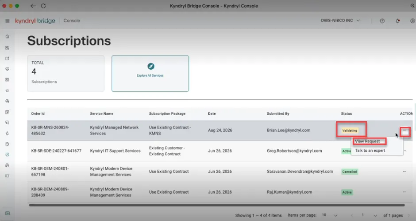Open actions menu for Greg.Robertson row

(405, 151)
